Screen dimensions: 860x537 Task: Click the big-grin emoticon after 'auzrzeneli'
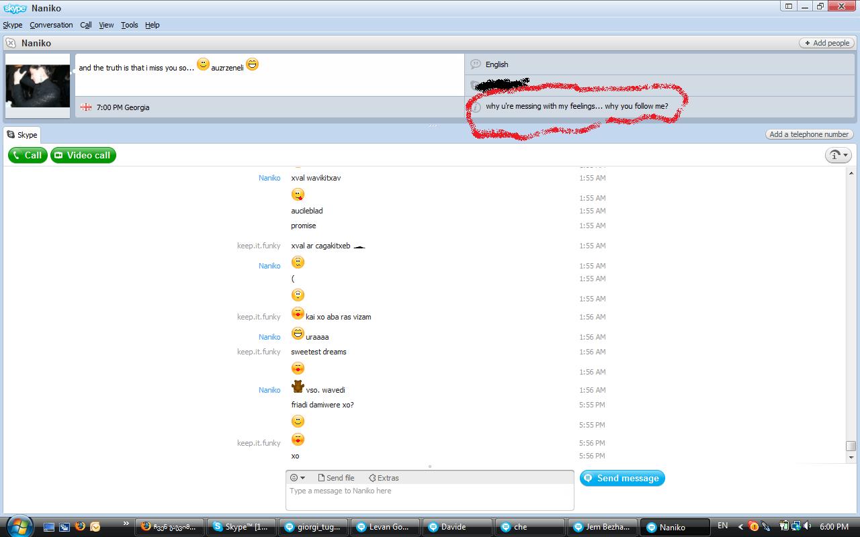tap(252, 64)
